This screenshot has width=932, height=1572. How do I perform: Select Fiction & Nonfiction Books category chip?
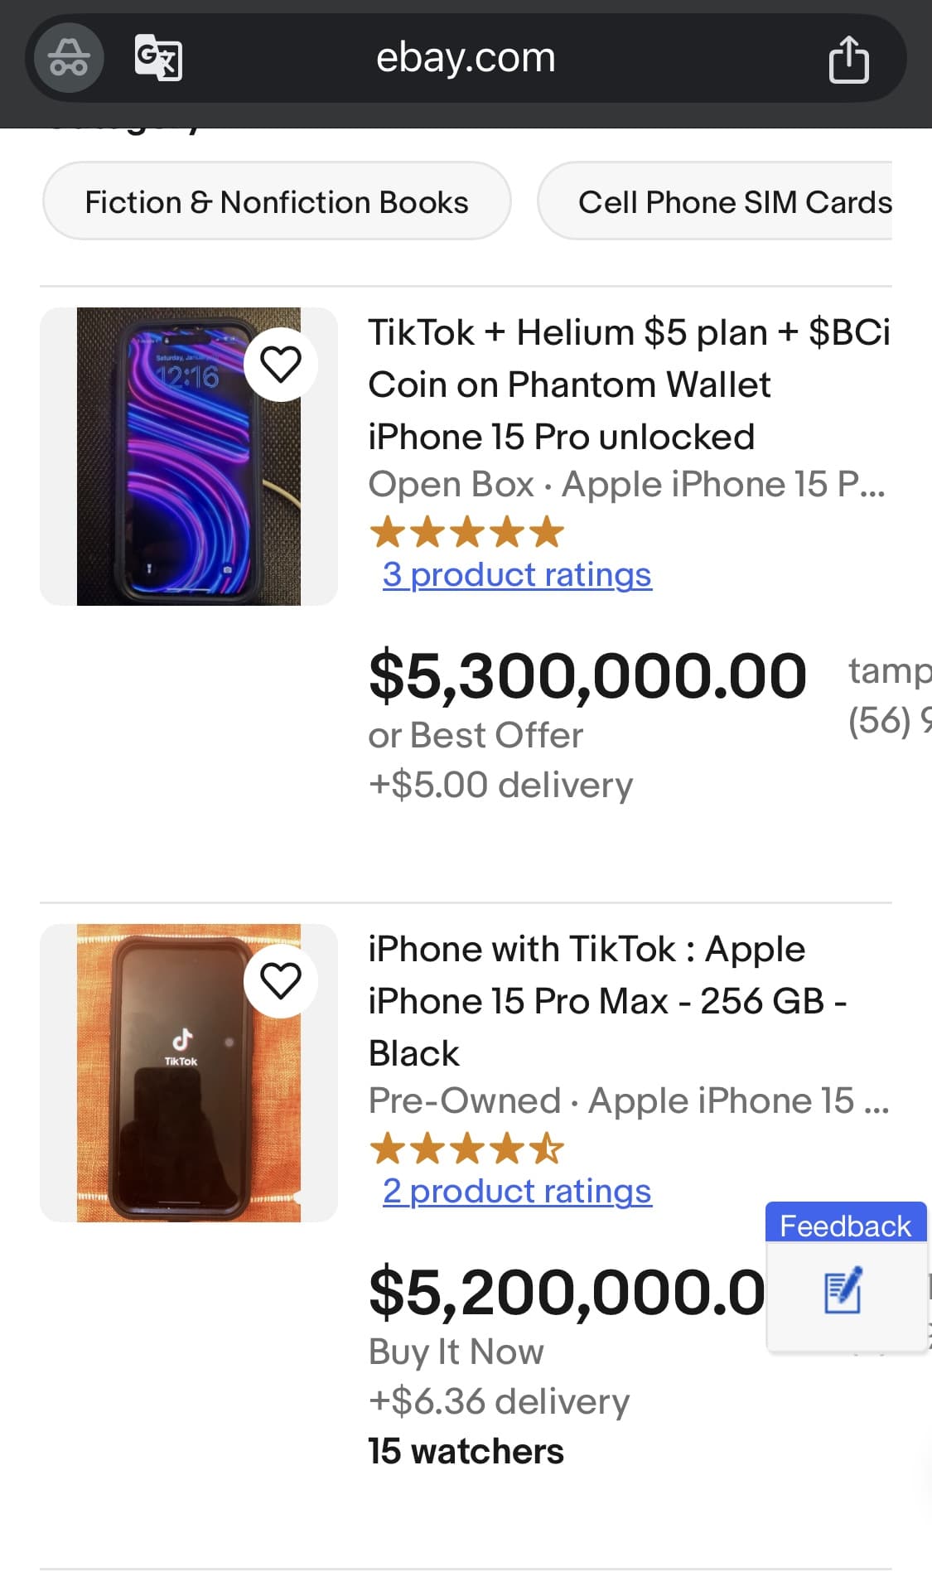pyautogui.click(x=277, y=202)
